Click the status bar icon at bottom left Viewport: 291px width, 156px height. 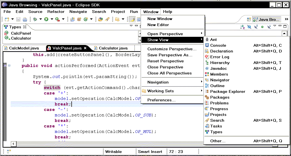point(9,151)
